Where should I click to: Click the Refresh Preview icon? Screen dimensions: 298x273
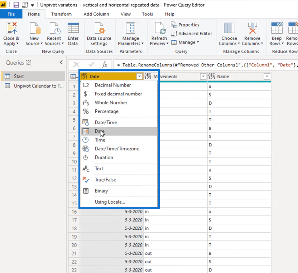coord(160,28)
